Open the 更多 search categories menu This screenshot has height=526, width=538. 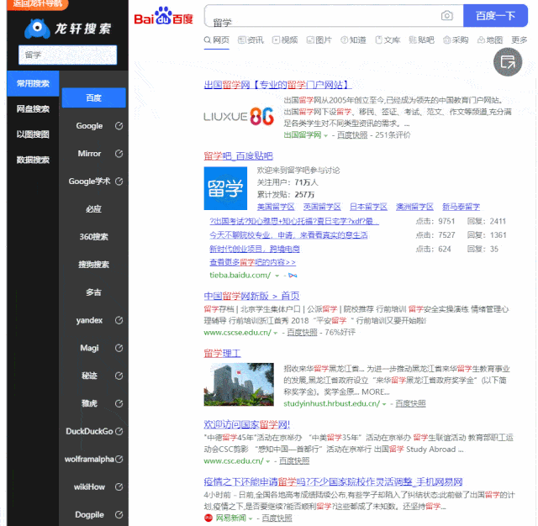point(519,40)
